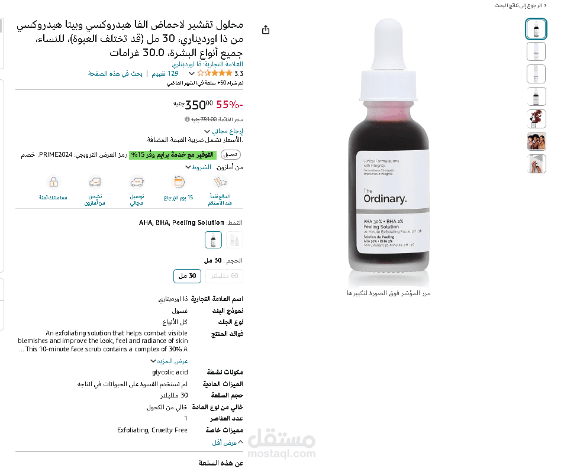The height and width of the screenshot is (469, 564).
Task: Open the 129 ratings link
Action: [165, 73]
